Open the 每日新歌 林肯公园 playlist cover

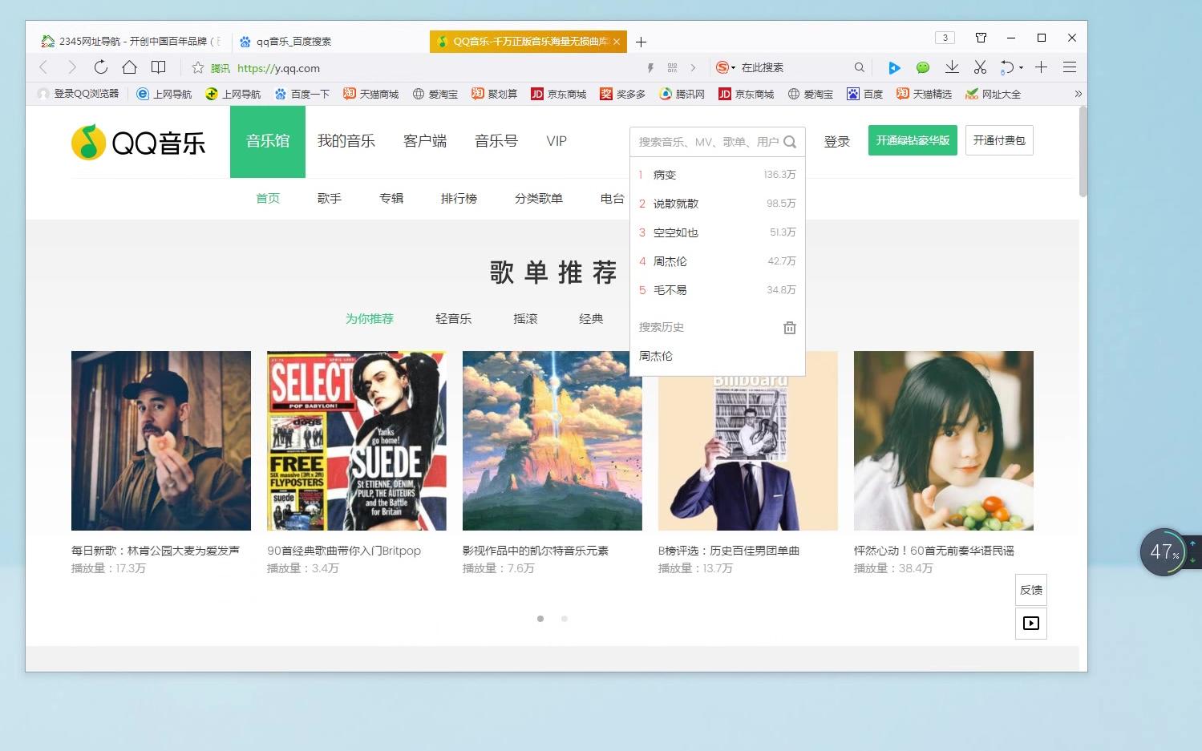161,441
